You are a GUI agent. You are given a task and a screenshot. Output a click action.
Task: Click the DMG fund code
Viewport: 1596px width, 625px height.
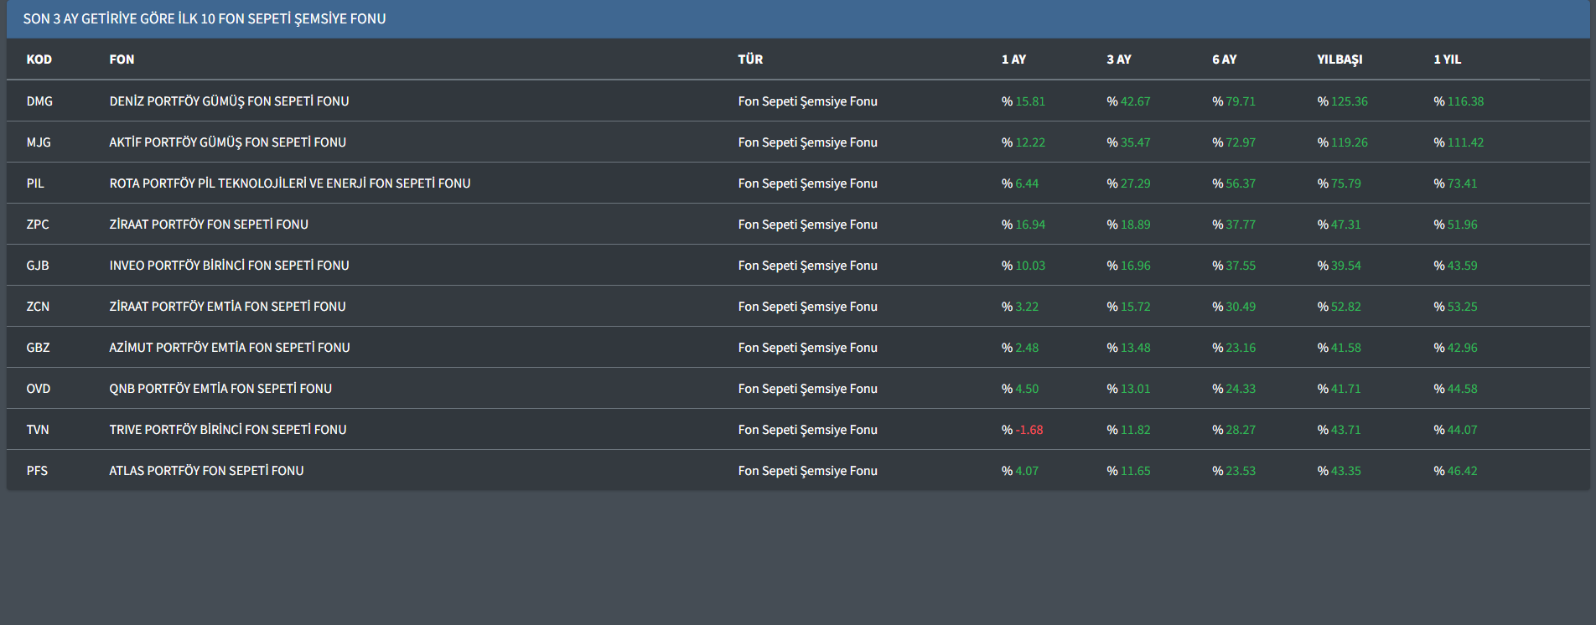tap(39, 101)
